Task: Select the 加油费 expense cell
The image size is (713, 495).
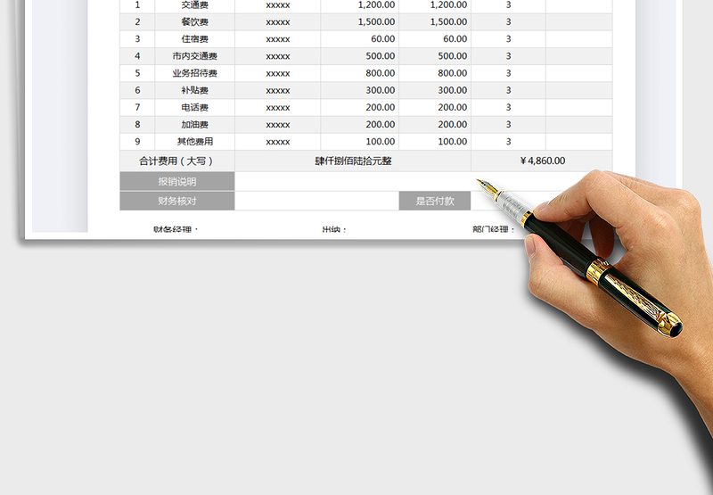Action: point(194,125)
